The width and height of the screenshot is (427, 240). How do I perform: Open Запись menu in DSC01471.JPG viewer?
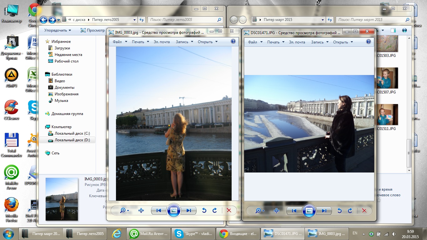pos(320,42)
